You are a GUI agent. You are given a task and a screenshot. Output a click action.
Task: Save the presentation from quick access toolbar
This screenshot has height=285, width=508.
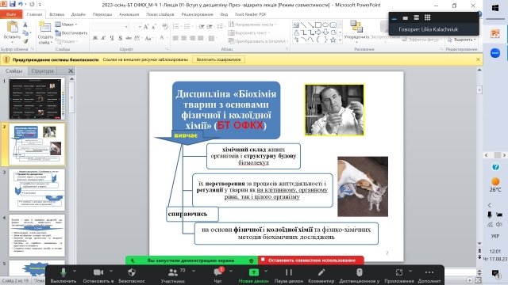click(13, 4)
